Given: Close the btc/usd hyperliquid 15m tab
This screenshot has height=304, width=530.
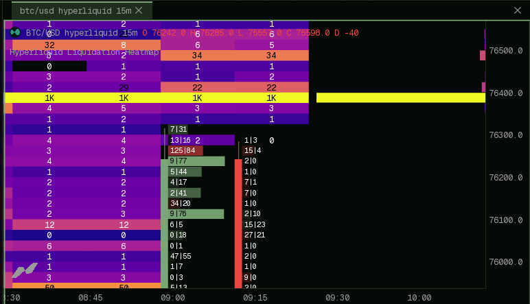Looking at the screenshot, I should [x=139, y=10].
